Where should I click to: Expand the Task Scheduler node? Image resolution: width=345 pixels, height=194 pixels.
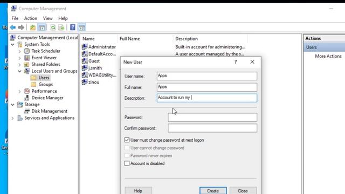point(19,51)
